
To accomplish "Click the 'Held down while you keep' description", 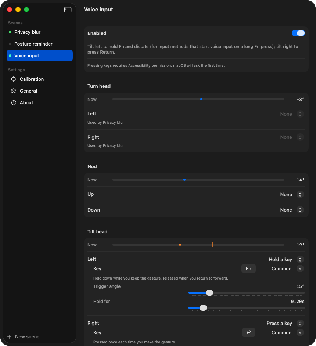I will (x=161, y=278).
